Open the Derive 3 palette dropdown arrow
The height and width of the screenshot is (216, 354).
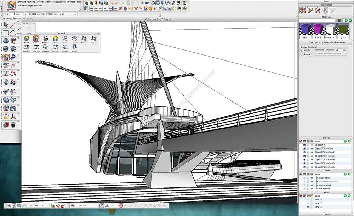click(x=99, y=33)
